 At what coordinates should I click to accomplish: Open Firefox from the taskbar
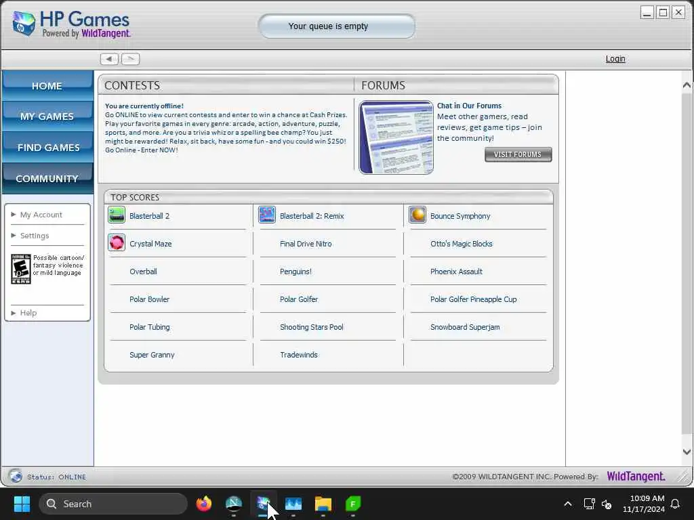[x=203, y=504]
